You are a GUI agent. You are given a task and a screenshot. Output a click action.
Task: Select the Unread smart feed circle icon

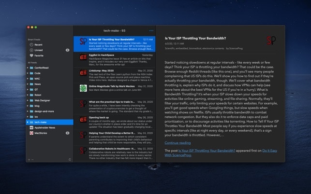pos(31,50)
